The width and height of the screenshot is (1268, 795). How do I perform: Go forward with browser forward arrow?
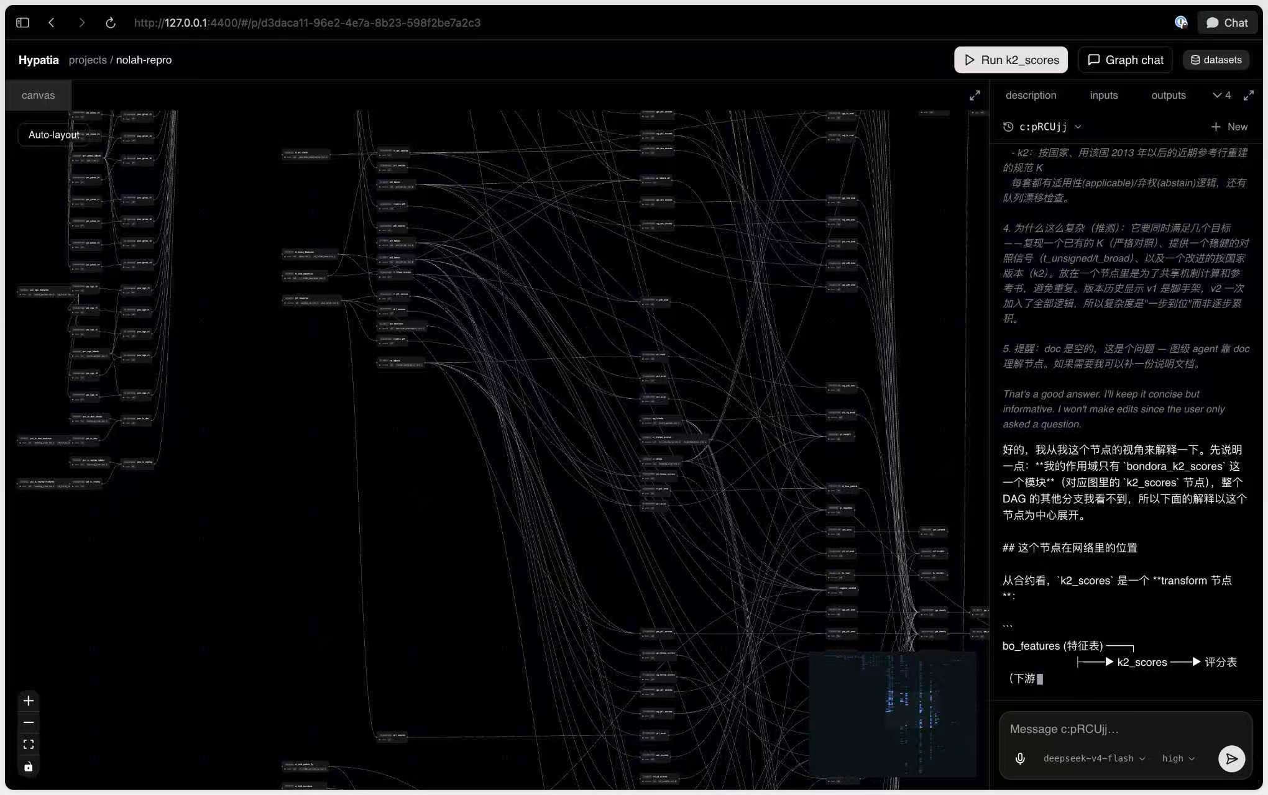pos(81,23)
